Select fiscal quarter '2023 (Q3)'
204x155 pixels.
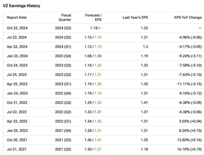pyautogui.click(x=63, y=65)
